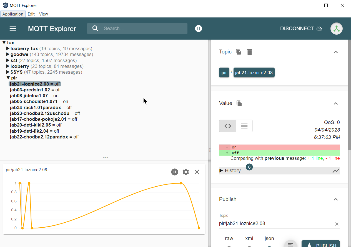Select jab19-deti-fik2.04 topic
Image resolution: width=351 pixels, height=247 pixels.
tap(34, 131)
